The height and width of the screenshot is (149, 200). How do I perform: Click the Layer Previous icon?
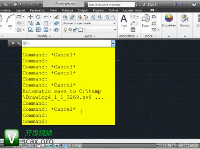(86, 17)
